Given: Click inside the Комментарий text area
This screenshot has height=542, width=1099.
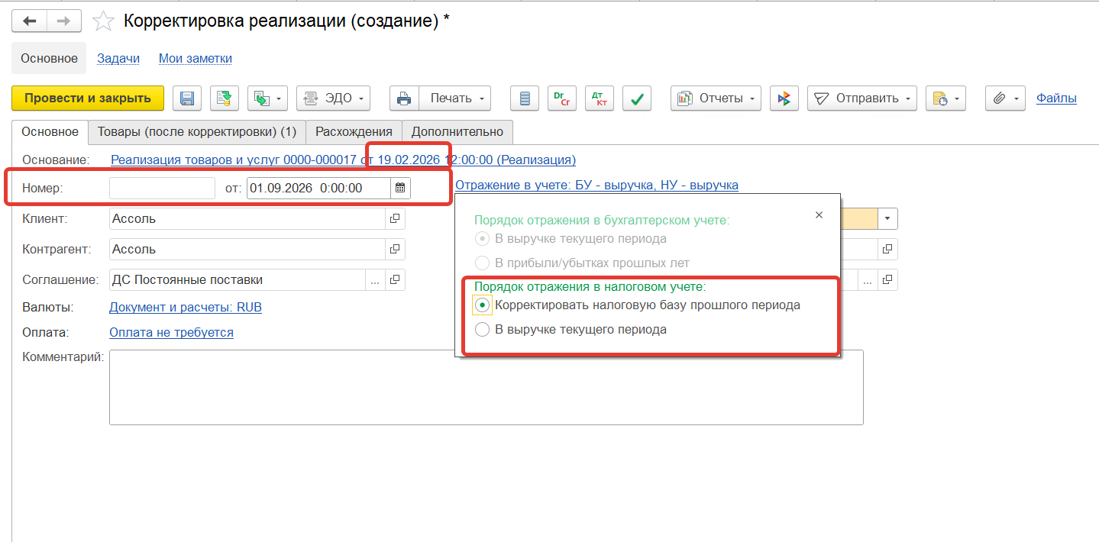Looking at the screenshot, I should point(486,387).
